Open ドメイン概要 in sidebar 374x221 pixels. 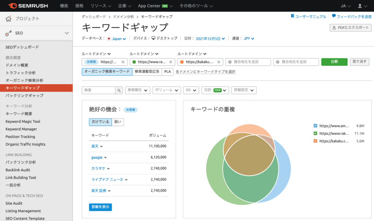click(x=17, y=65)
